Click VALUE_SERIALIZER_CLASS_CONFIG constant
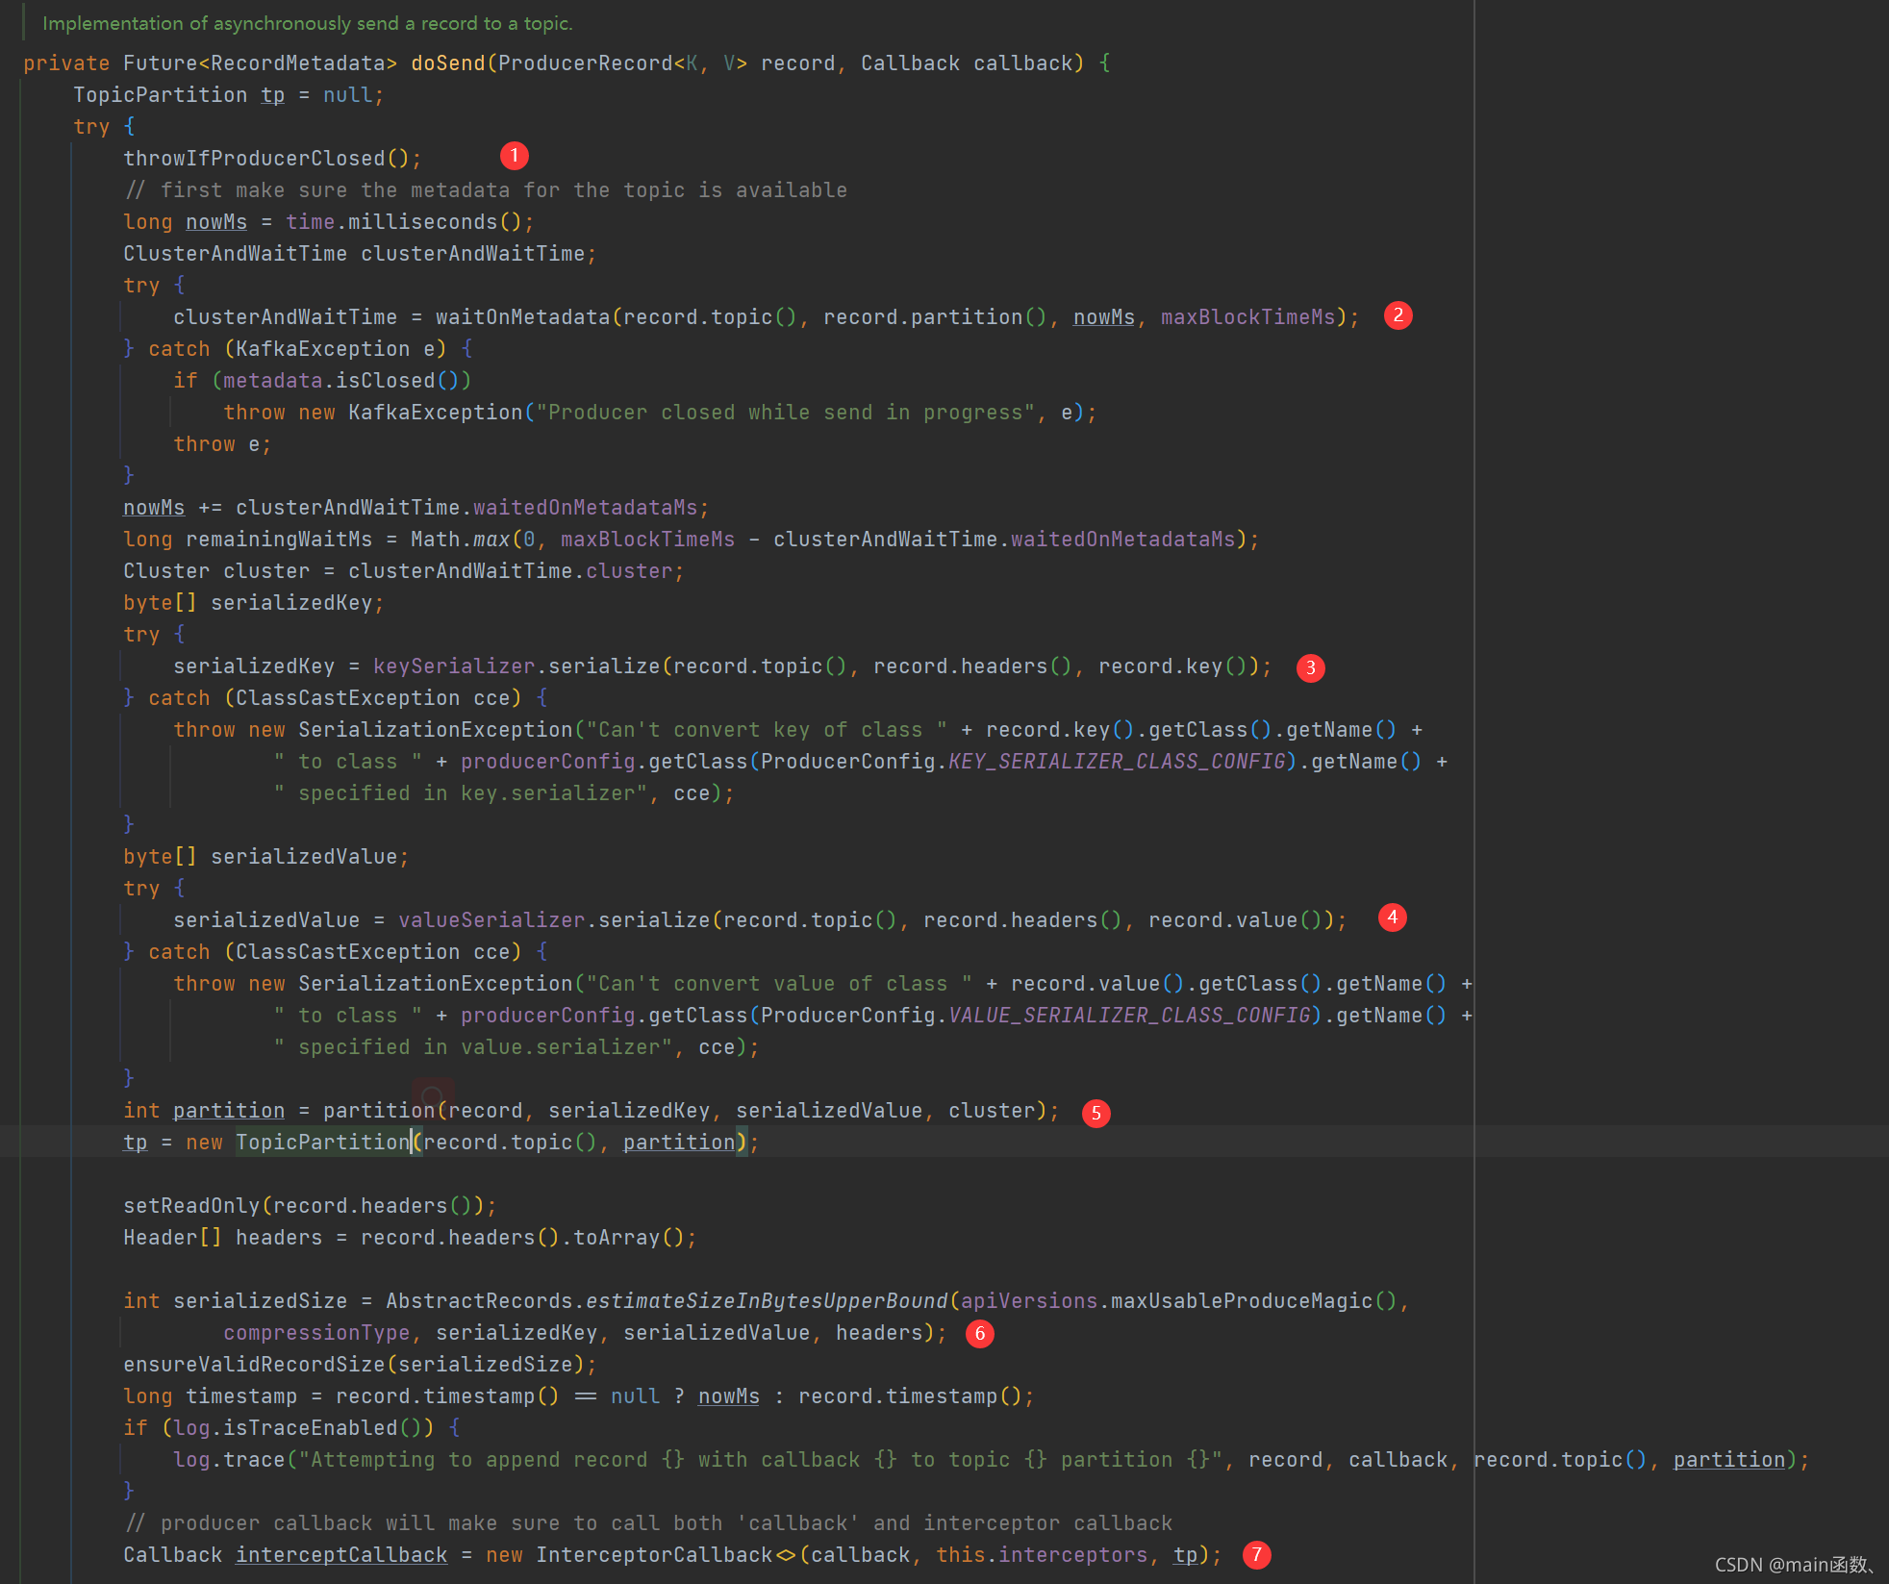 coord(1129,1016)
